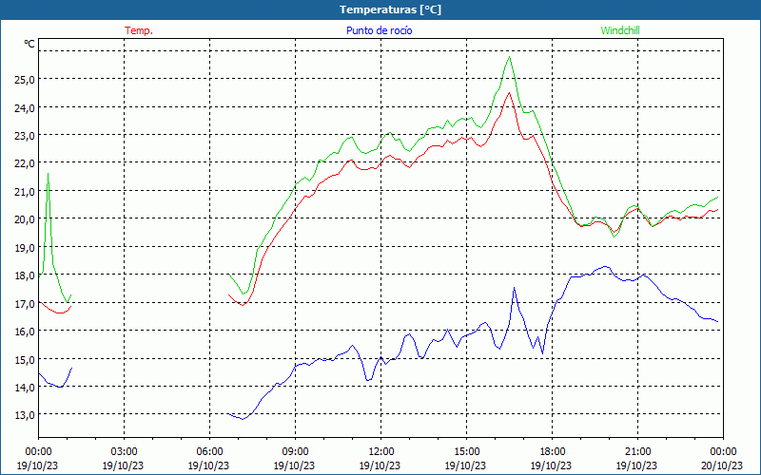The image size is (761, 475).
Task: Click the 21,0 y-axis value
Action: (x=25, y=192)
